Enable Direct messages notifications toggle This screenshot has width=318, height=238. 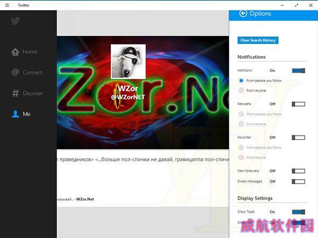pyautogui.click(x=298, y=181)
